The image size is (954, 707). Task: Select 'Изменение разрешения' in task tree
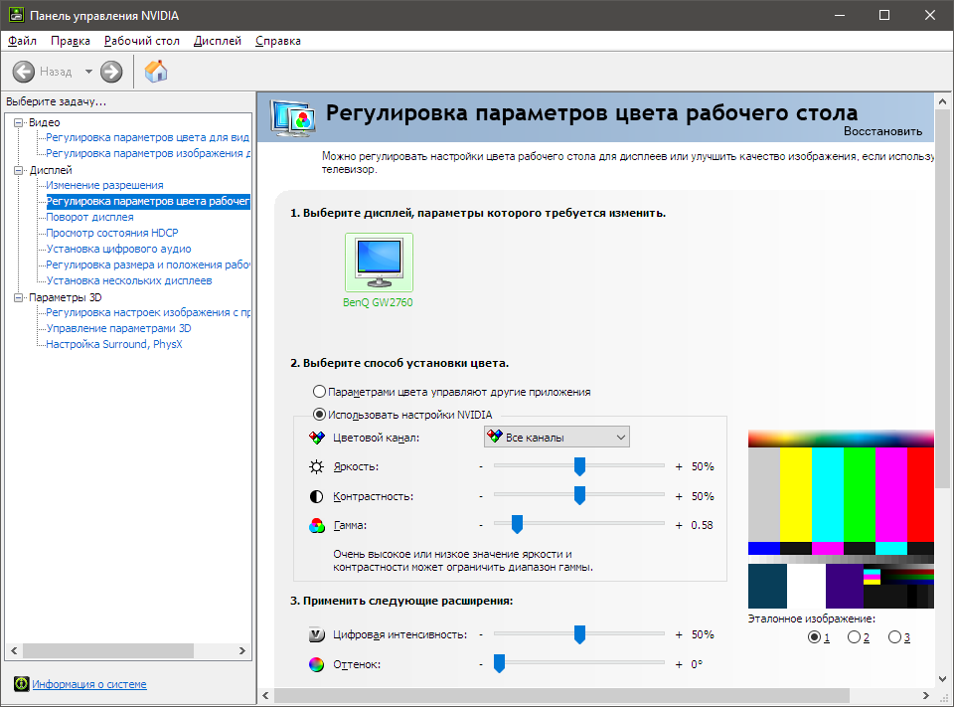104,186
